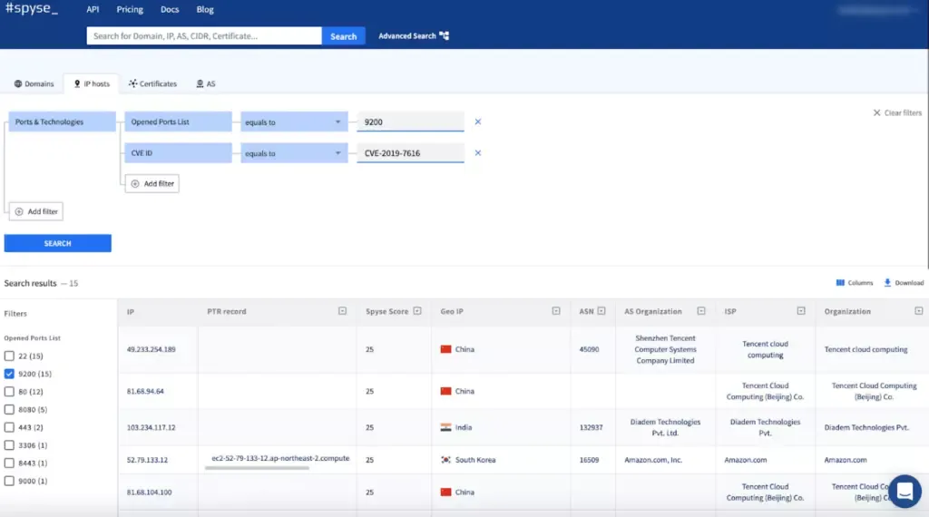Download the search results
This screenshot has height=517, width=929.
pyautogui.click(x=904, y=282)
